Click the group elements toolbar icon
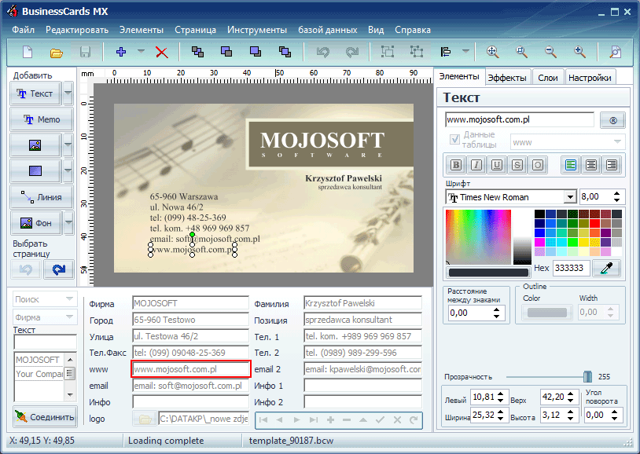This screenshot has height=454, width=640. pos(388,52)
